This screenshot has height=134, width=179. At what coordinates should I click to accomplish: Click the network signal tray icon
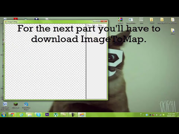[x=160, y=115]
